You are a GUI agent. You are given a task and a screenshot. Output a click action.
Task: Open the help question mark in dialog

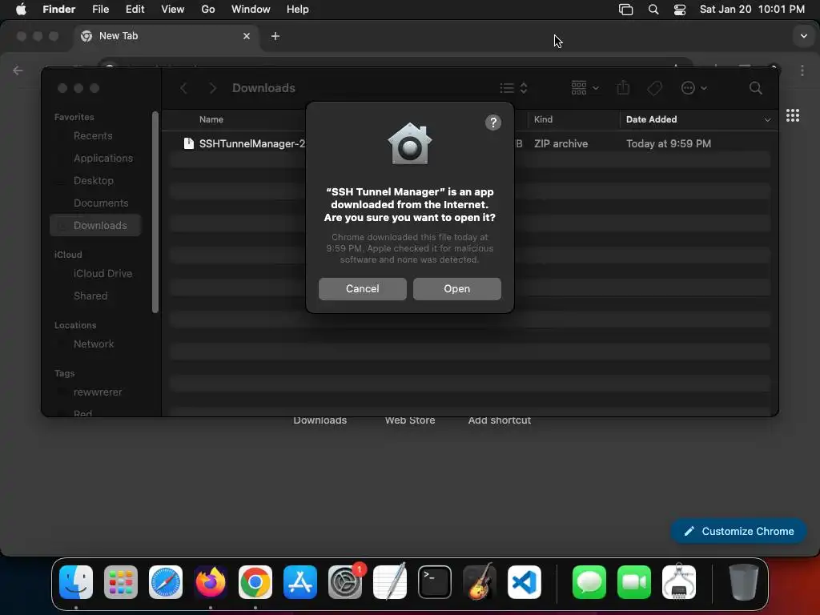click(x=492, y=123)
